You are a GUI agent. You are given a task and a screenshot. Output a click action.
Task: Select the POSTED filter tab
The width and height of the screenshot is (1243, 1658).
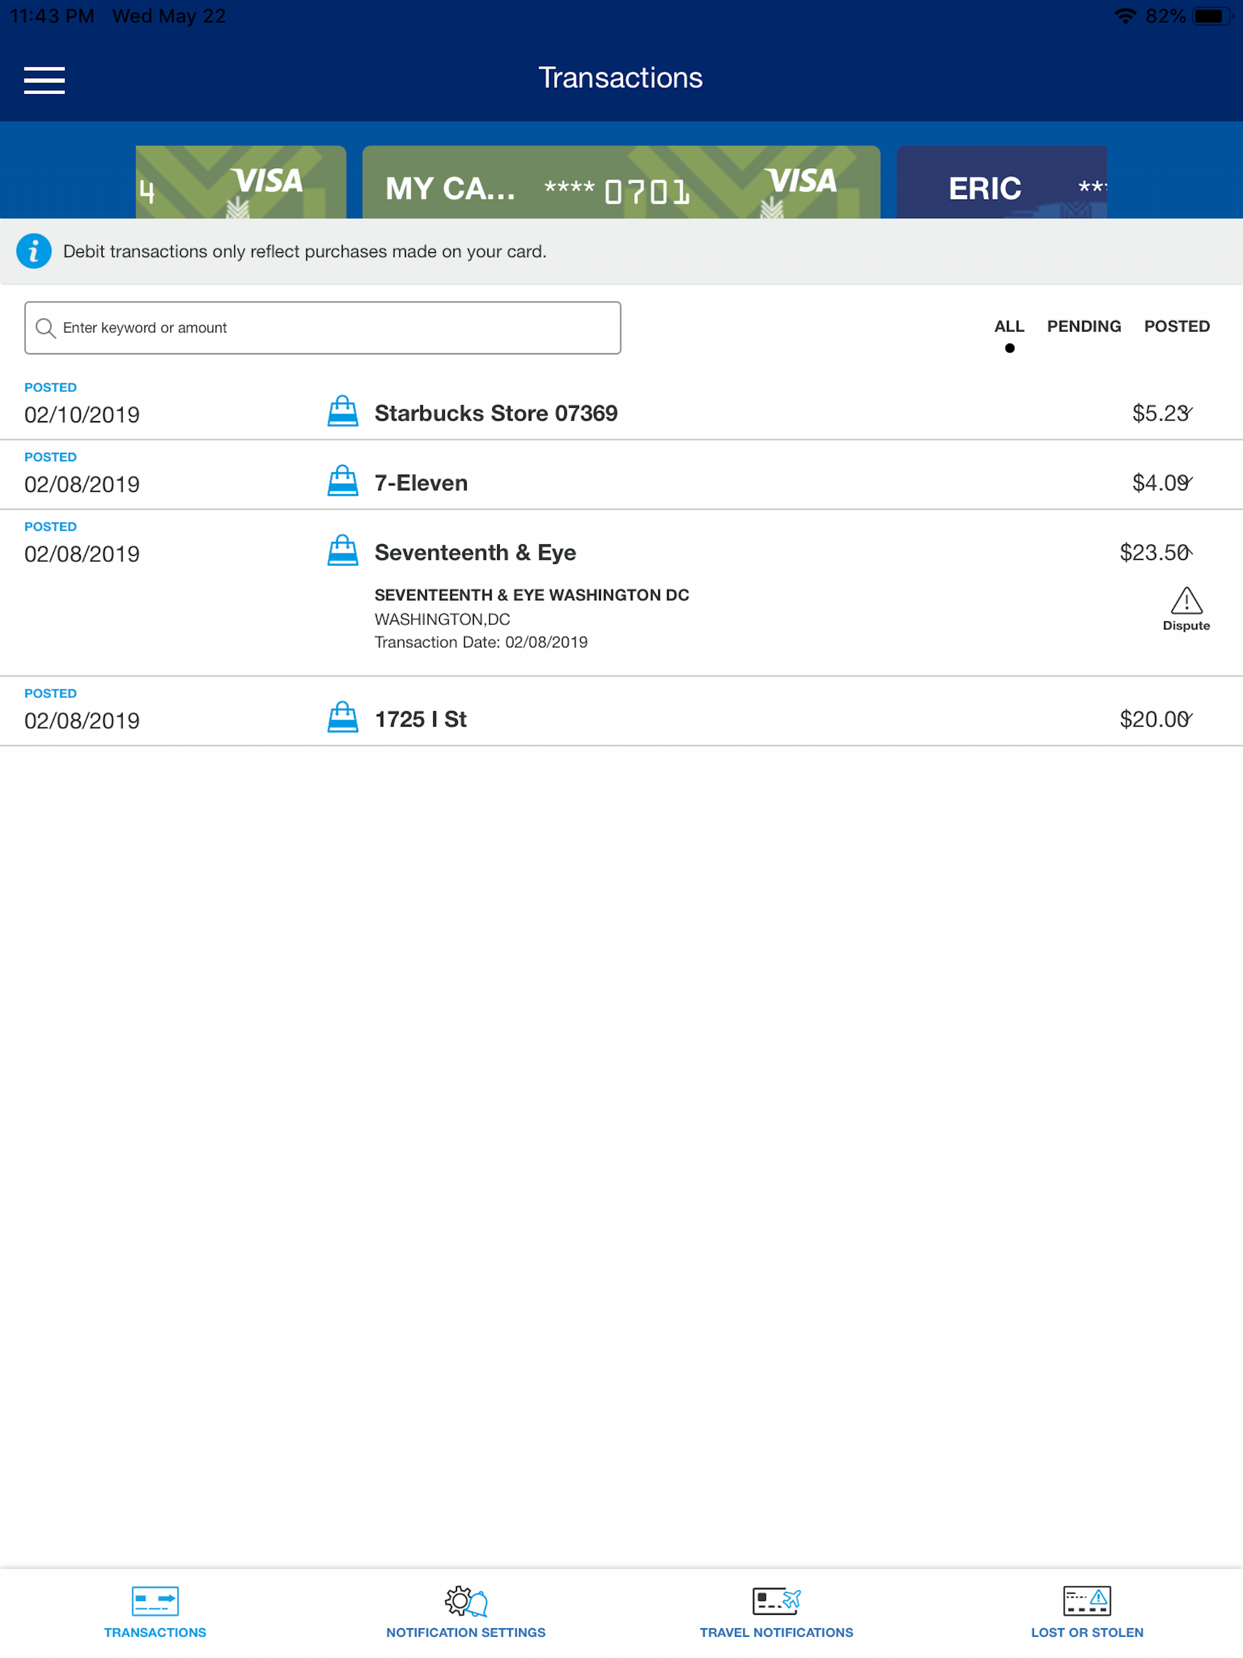click(x=1177, y=327)
